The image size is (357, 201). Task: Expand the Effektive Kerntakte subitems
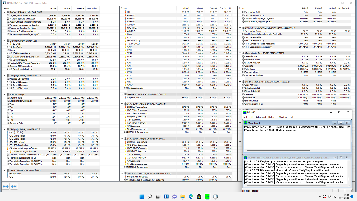[x=8, y=53]
